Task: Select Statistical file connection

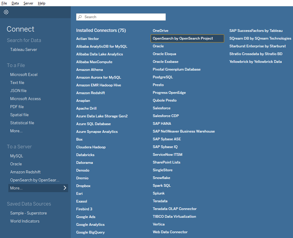Action: [x=22, y=123]
